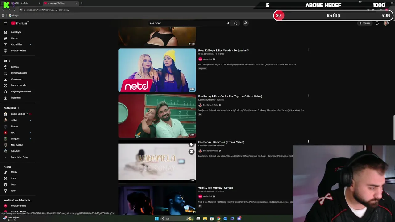Start voice search with microphone icon
This screenshot has height=222, width=395.
point(246,23)
